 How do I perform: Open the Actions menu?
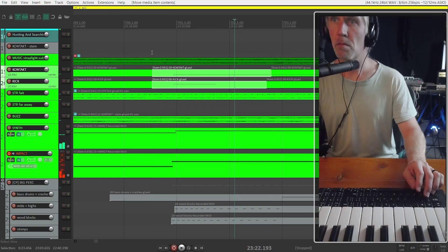[88, 2]
